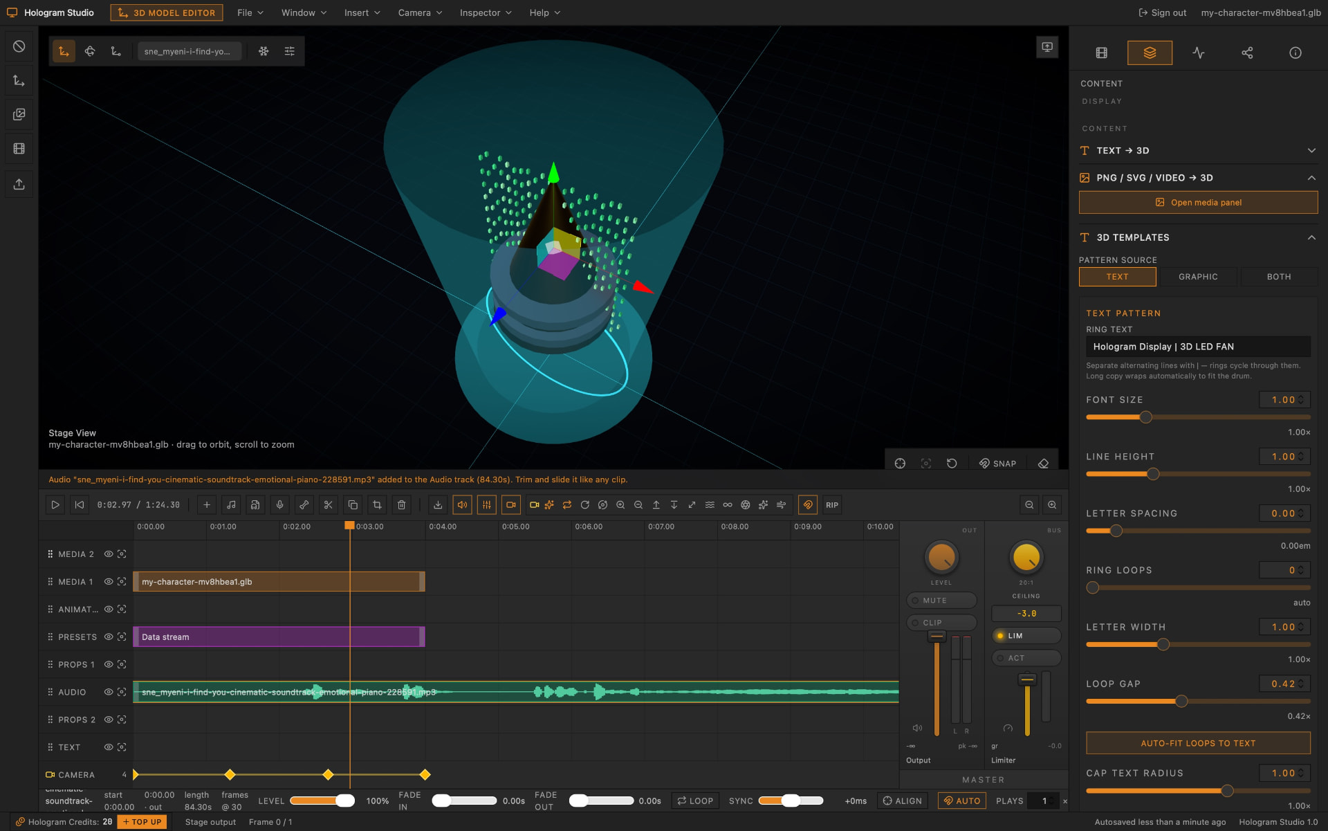Enable the MUTE toggle in mixer
1328x831 pixels.
point(941,601)
